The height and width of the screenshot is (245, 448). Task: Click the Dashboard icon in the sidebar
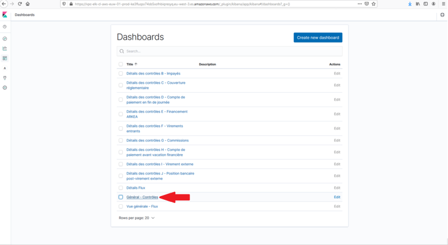[4, 58]
